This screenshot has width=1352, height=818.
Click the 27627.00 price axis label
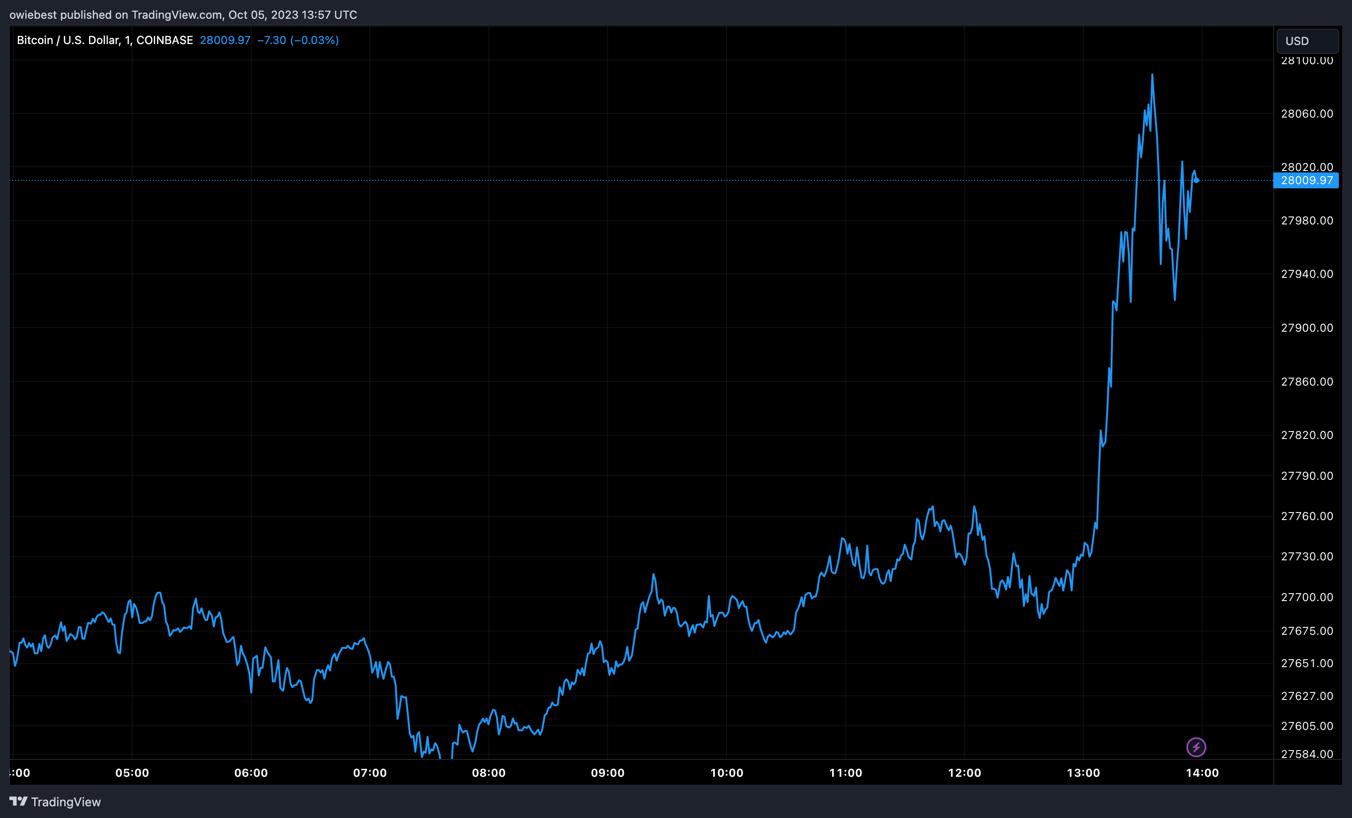click(x=1307, y=696)
